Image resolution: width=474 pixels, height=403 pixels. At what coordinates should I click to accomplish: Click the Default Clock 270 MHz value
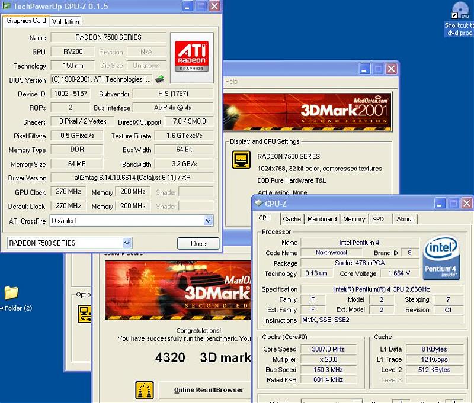[x=68, y=205]
